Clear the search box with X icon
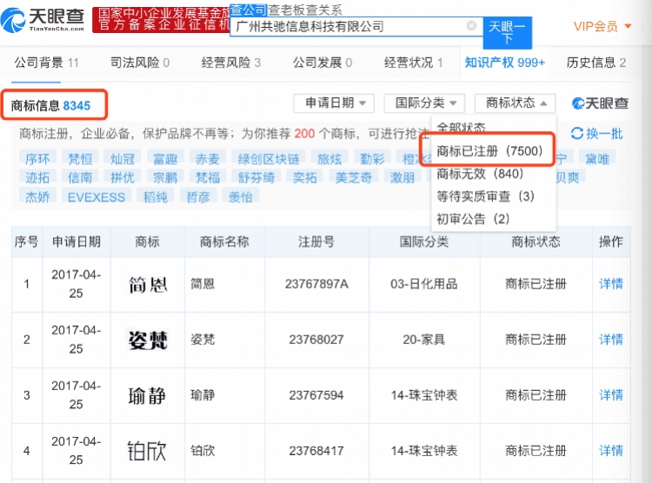This screenshot has height=483, width=652. coord(471,26)
